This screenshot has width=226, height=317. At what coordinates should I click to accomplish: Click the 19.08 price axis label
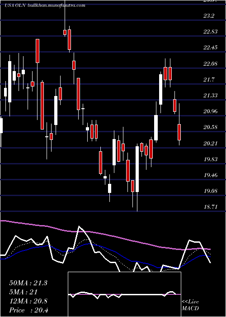211,191
